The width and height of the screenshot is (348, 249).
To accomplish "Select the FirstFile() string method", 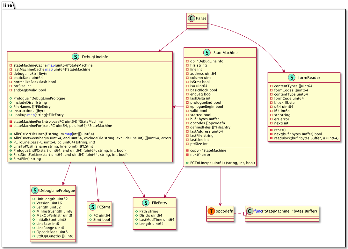I will pyautogui.click(x=27, y=159).
